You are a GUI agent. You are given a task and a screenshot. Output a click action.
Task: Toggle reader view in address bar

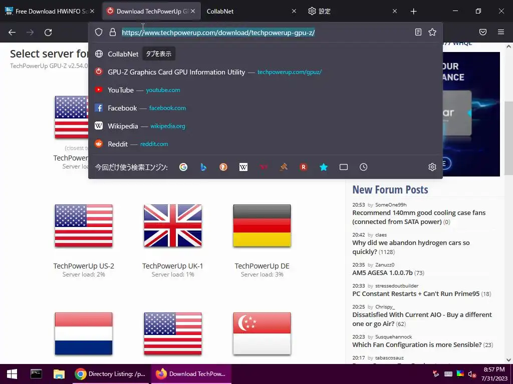(418, 32)
